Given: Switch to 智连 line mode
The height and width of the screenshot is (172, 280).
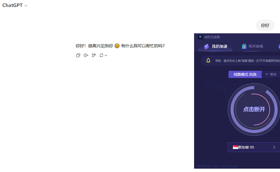Looking at the screenshot, I should click(271, 74).
